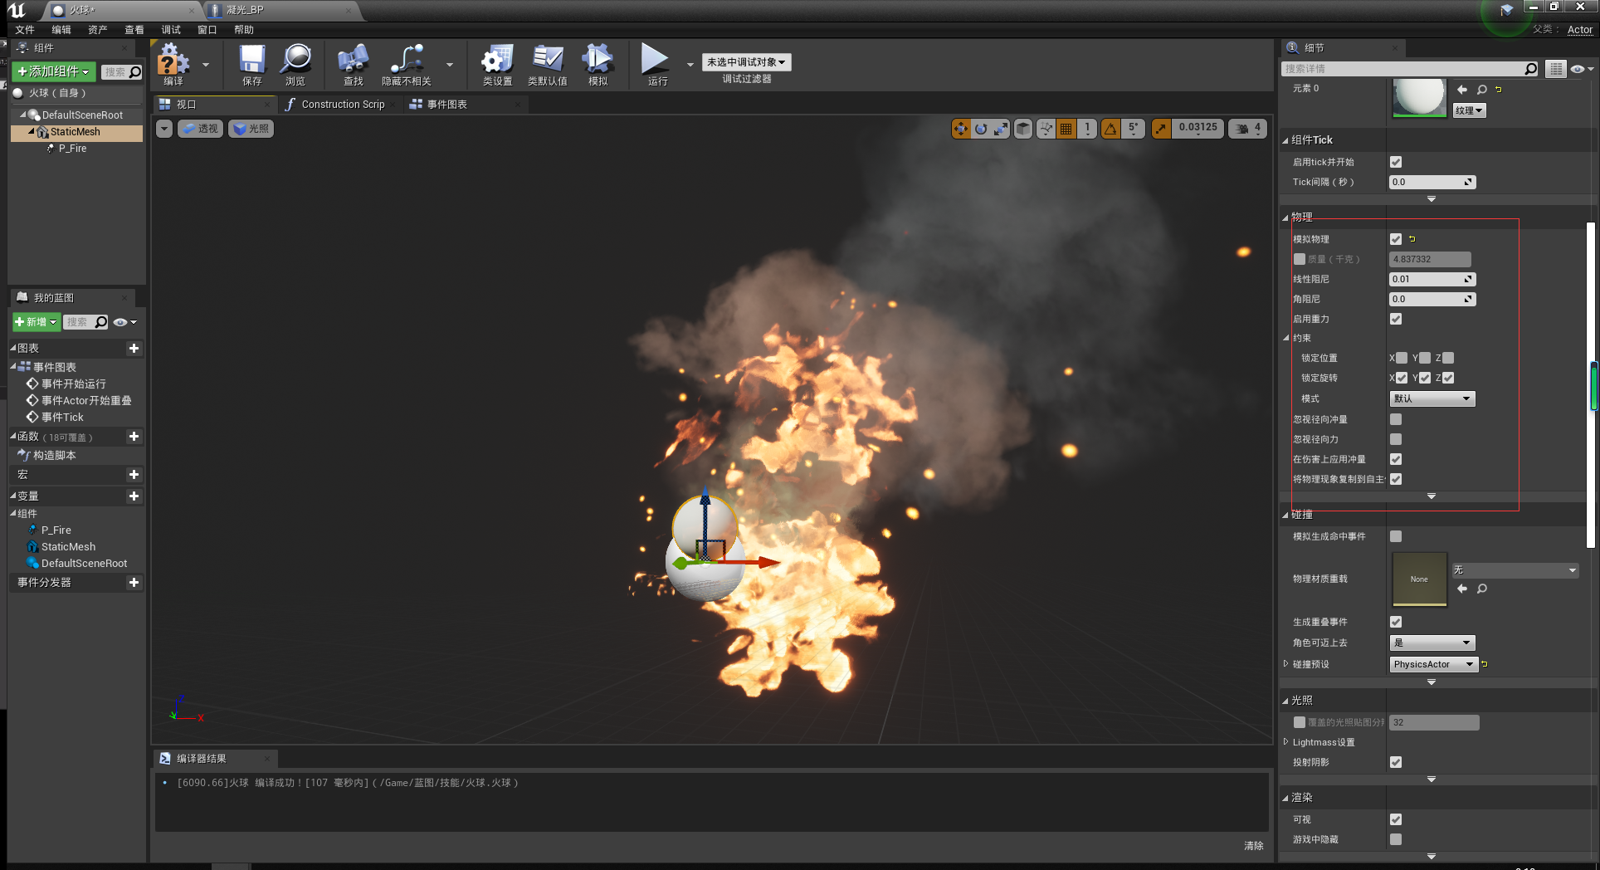This screenshot has height=870, width=1600.
Task: Open the 资产 asset menu
Action: click(98, 30)
